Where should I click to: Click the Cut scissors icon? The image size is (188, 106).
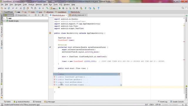click(21, 8)
